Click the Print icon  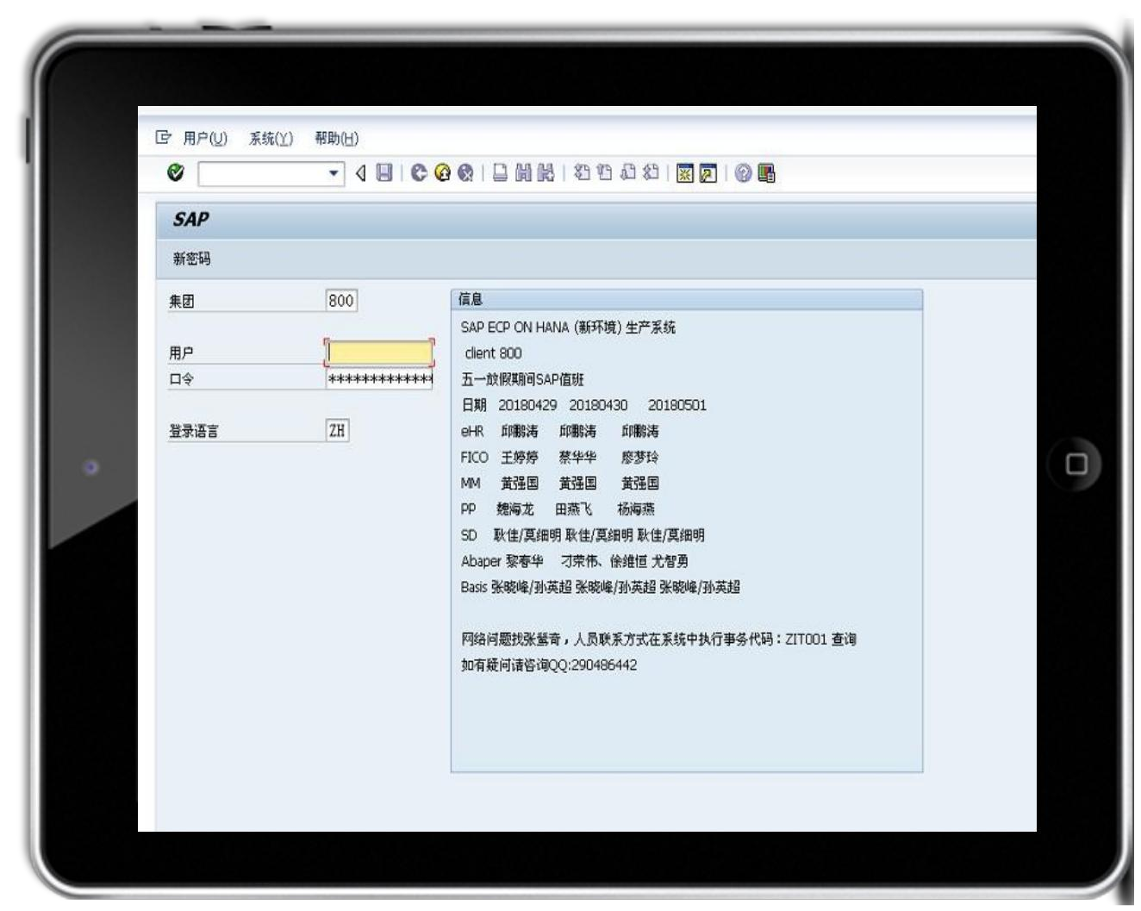click(x=500, y=173)
